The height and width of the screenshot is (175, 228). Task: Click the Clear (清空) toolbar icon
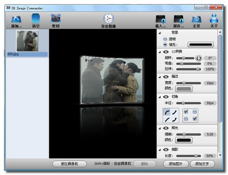[36, 19]
